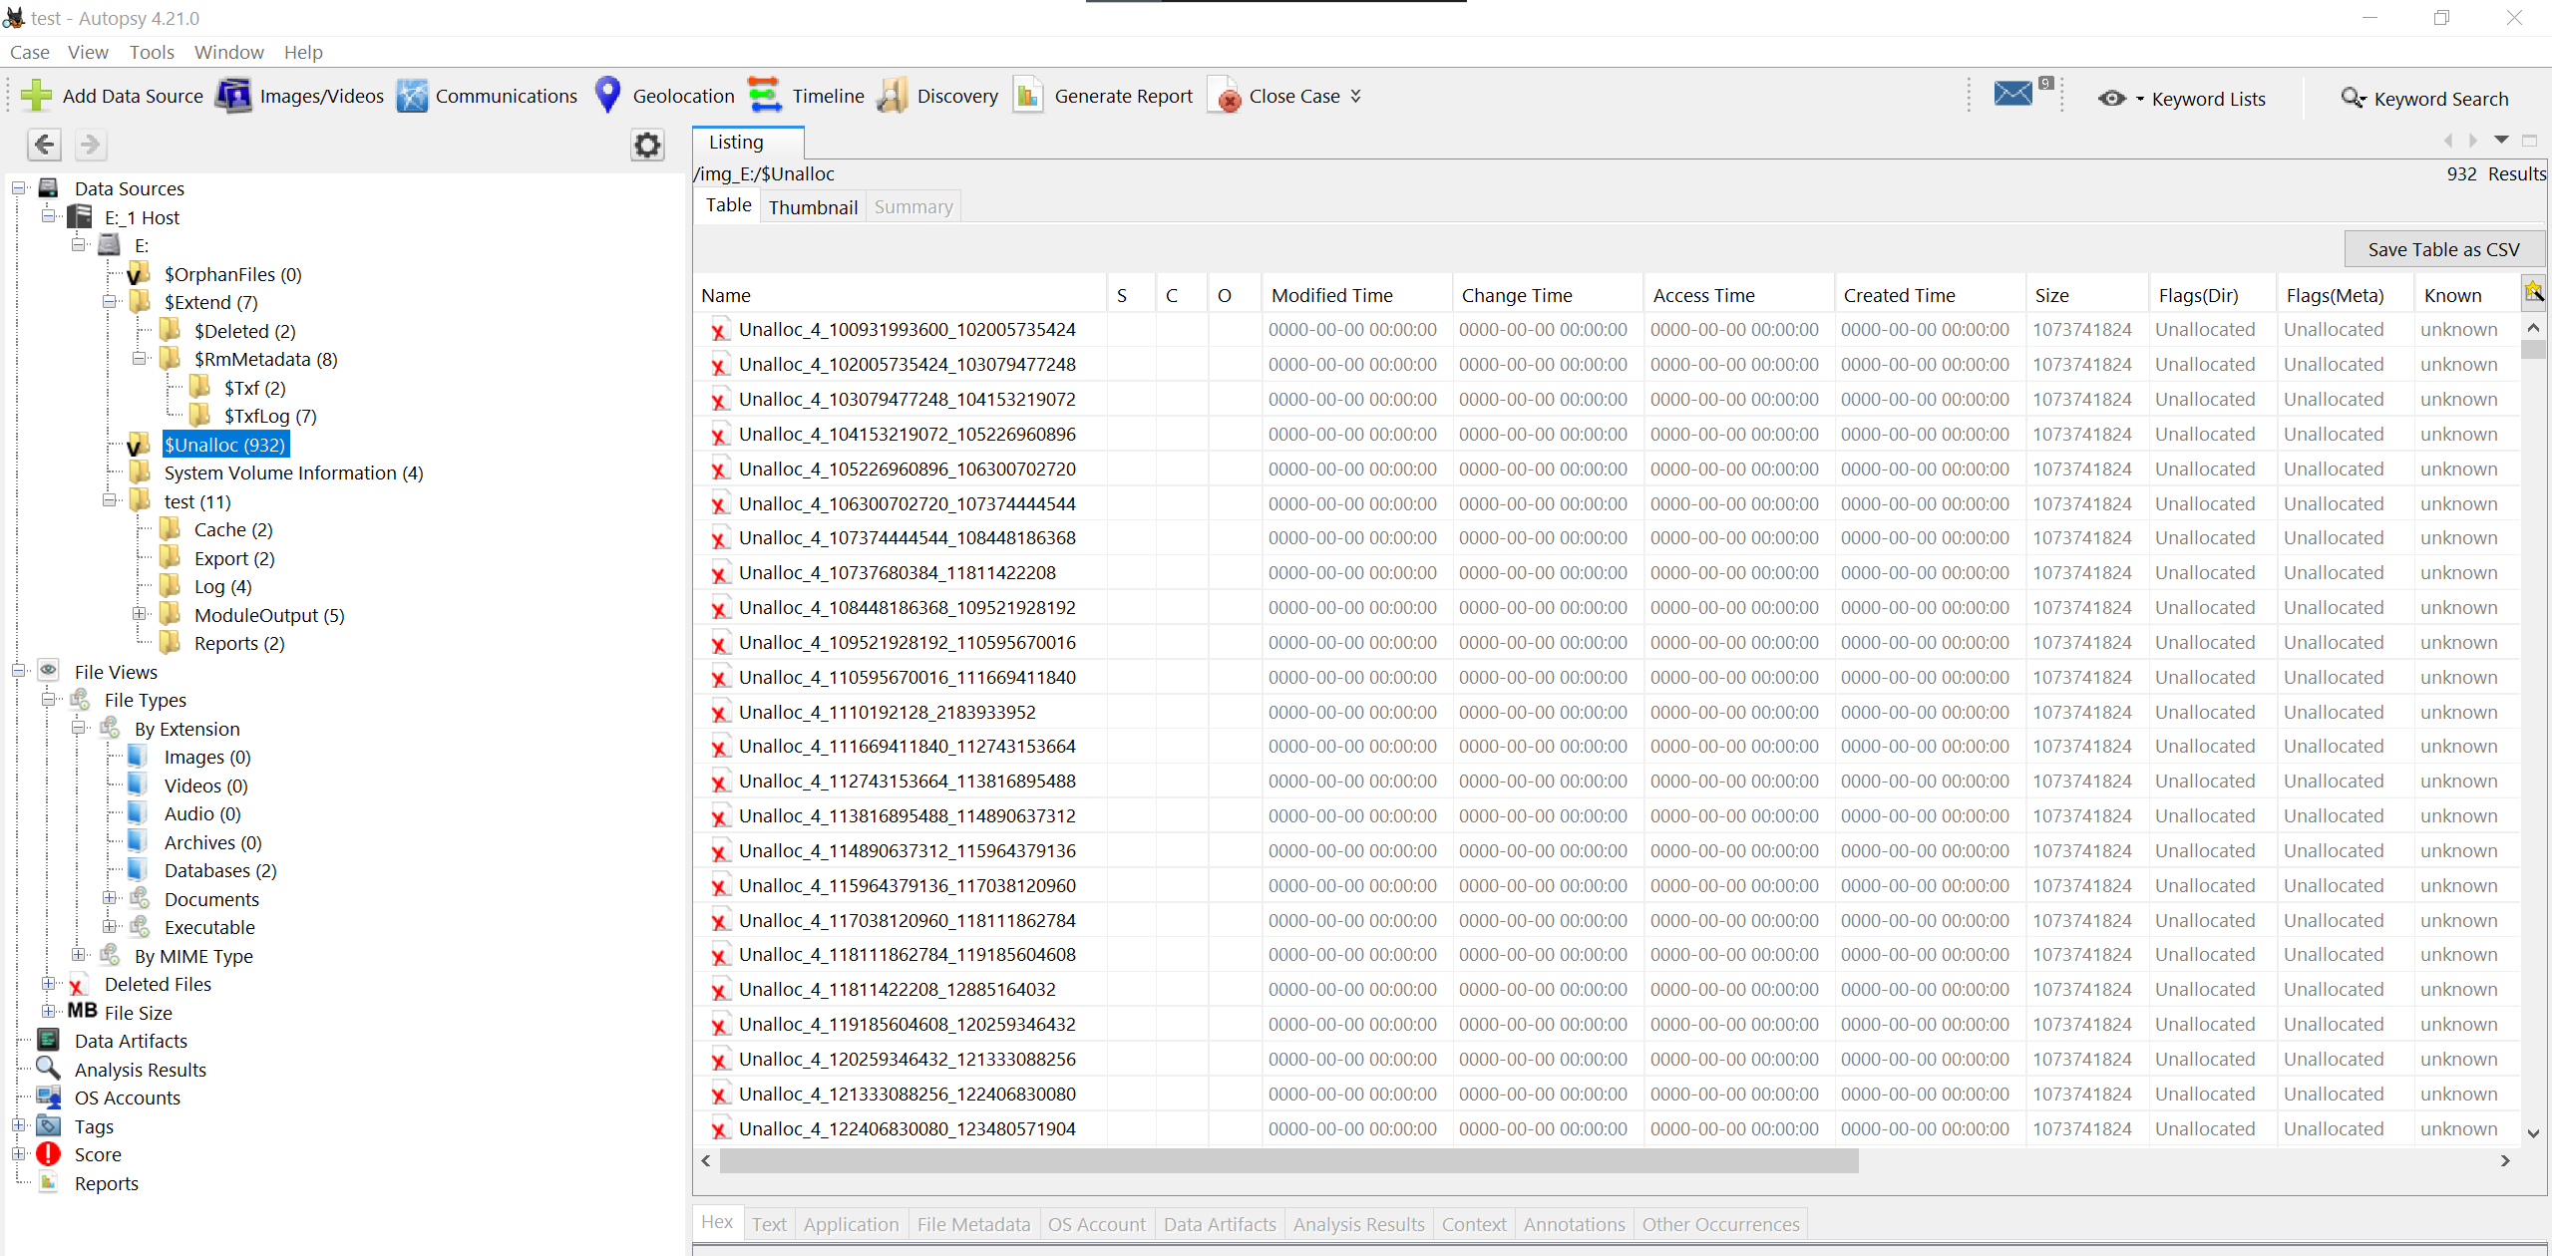Click the vertical scrollbar down arrow
2552x1256 pixels.
pos(2534,1133)
